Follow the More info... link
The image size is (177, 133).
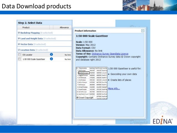pyautogui.click(x=114, y=89)
